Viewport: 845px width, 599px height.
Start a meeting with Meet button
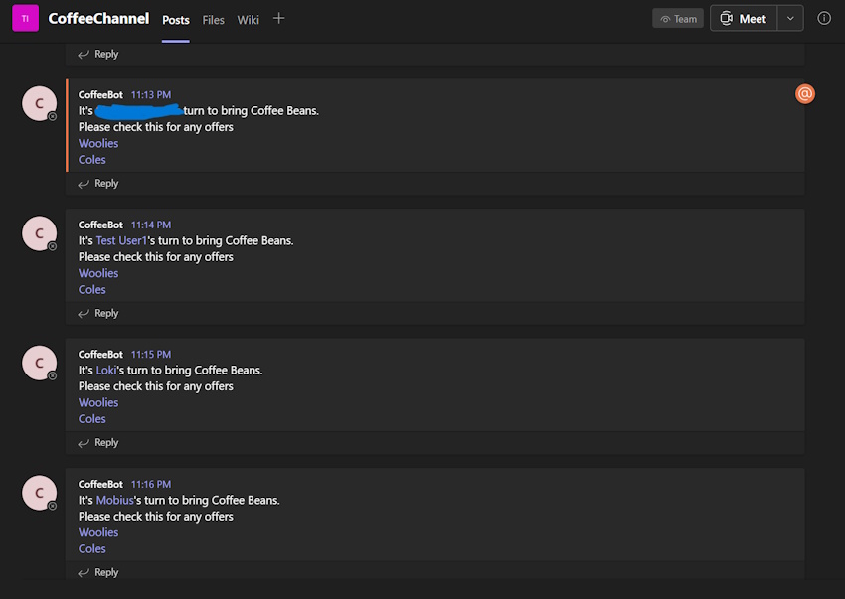point(744,18)
